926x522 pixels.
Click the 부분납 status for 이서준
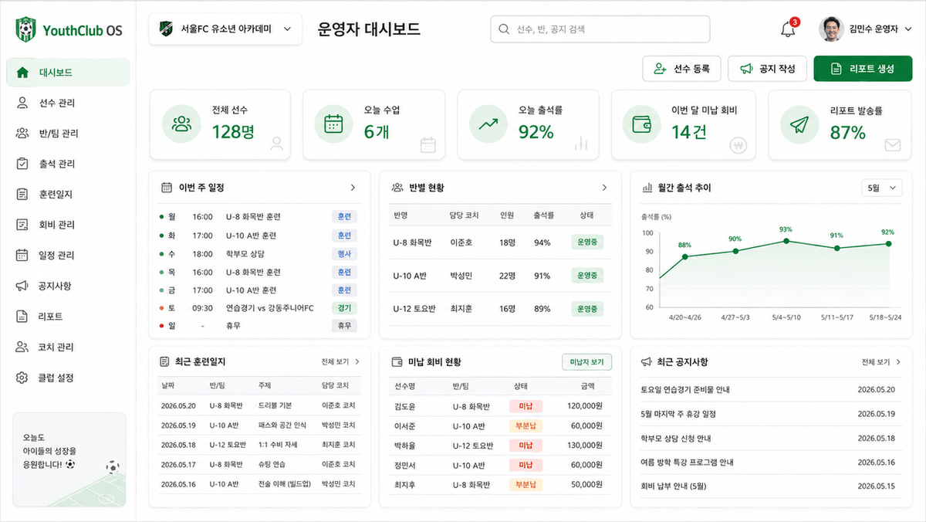point(526,425)
